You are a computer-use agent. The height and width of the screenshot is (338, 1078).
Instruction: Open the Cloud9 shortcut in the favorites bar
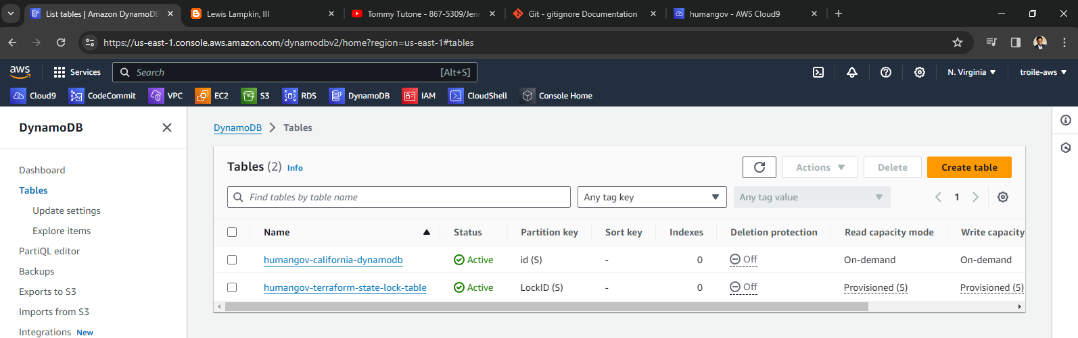(x=34, y=96)
